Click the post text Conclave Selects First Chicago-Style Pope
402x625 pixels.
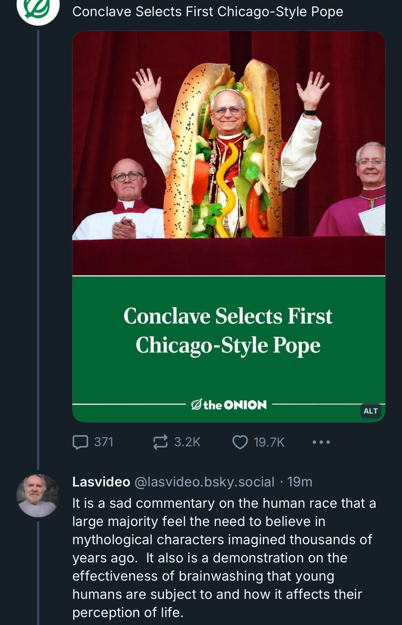click(208, 12)
